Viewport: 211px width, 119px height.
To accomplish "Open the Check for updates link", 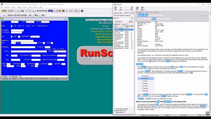I will pos(105,42).
